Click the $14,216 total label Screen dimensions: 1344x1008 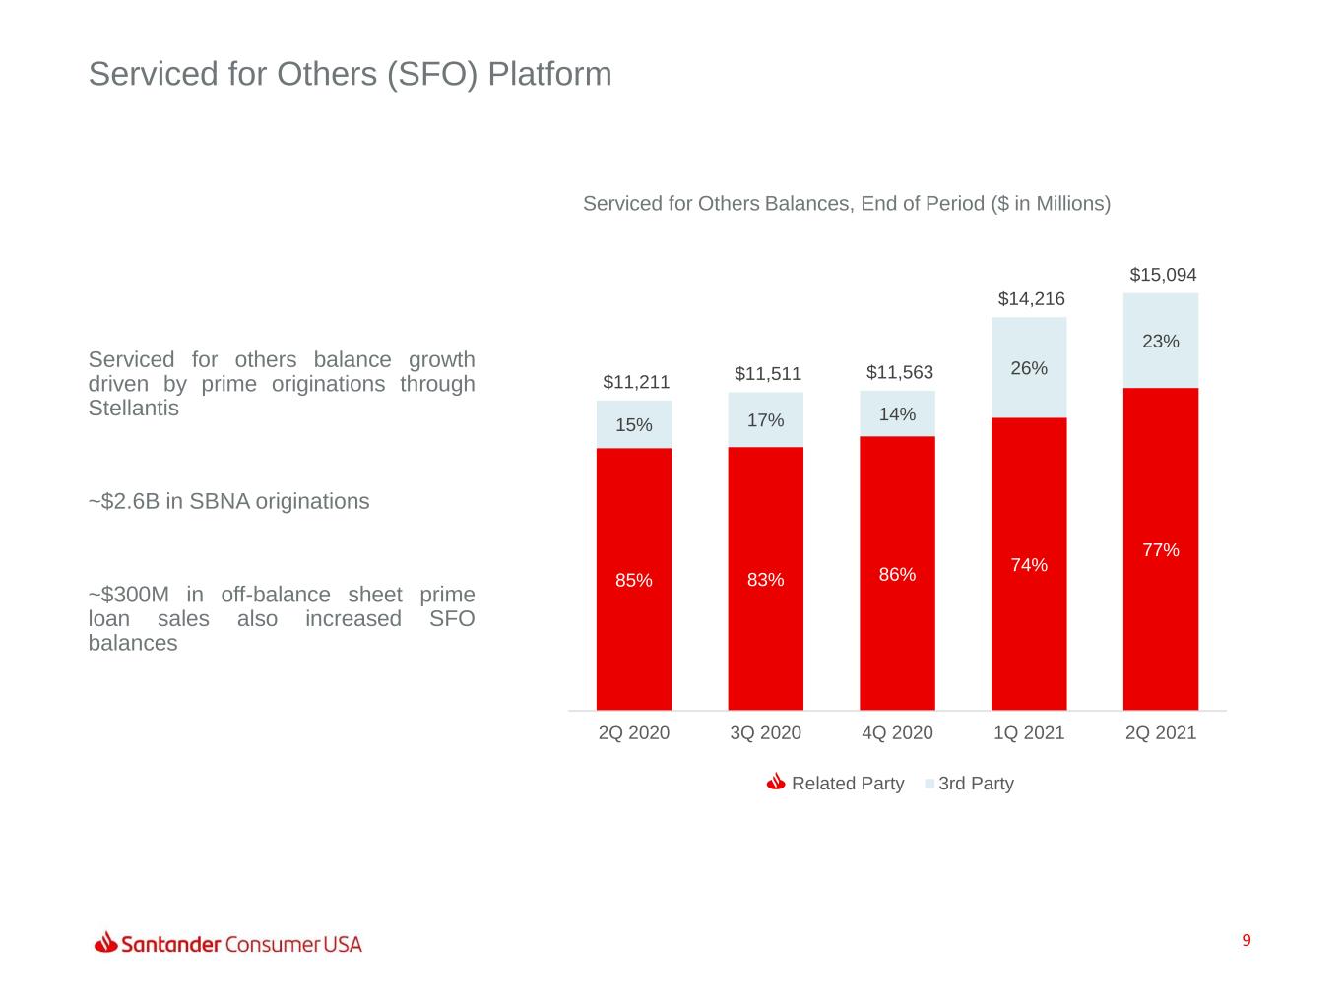pyautogui.click(x=1031, y=298)
